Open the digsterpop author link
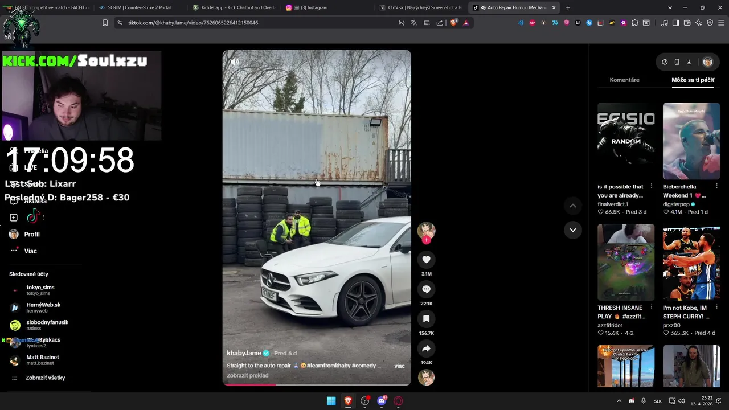Viewport: 729px width, 410px height. pyautogui.click(x=677, y=204)
